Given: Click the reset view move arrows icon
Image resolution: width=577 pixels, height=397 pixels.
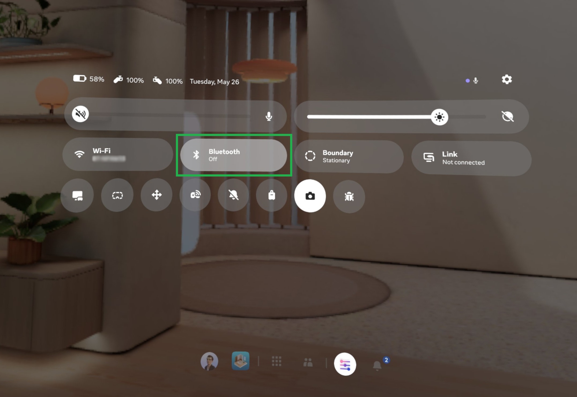Looking at the screenshot, I should point(157,195).
